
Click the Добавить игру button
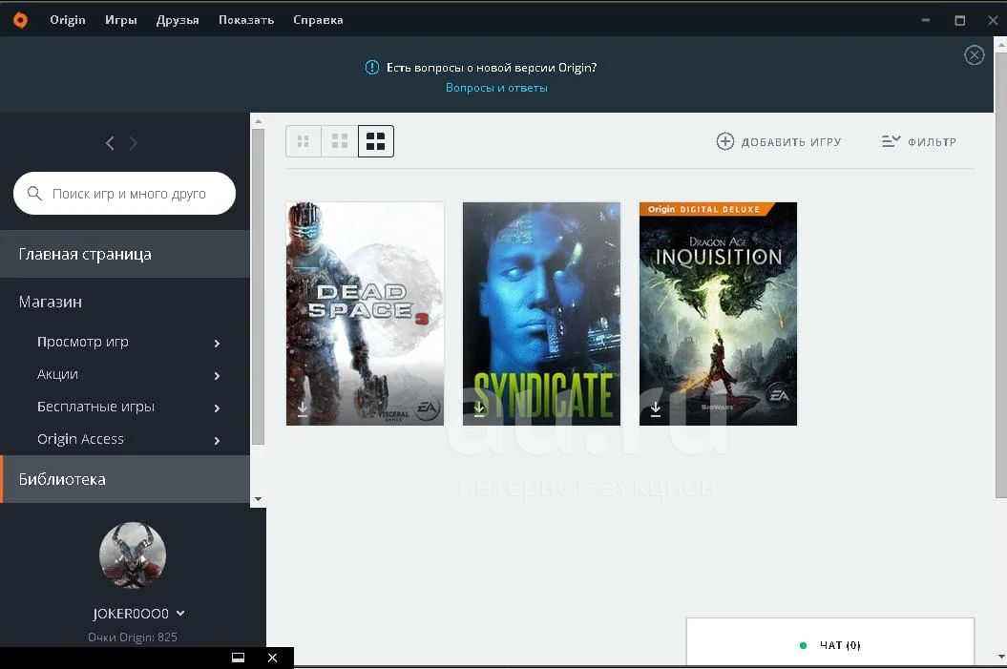tap(778, 142)
